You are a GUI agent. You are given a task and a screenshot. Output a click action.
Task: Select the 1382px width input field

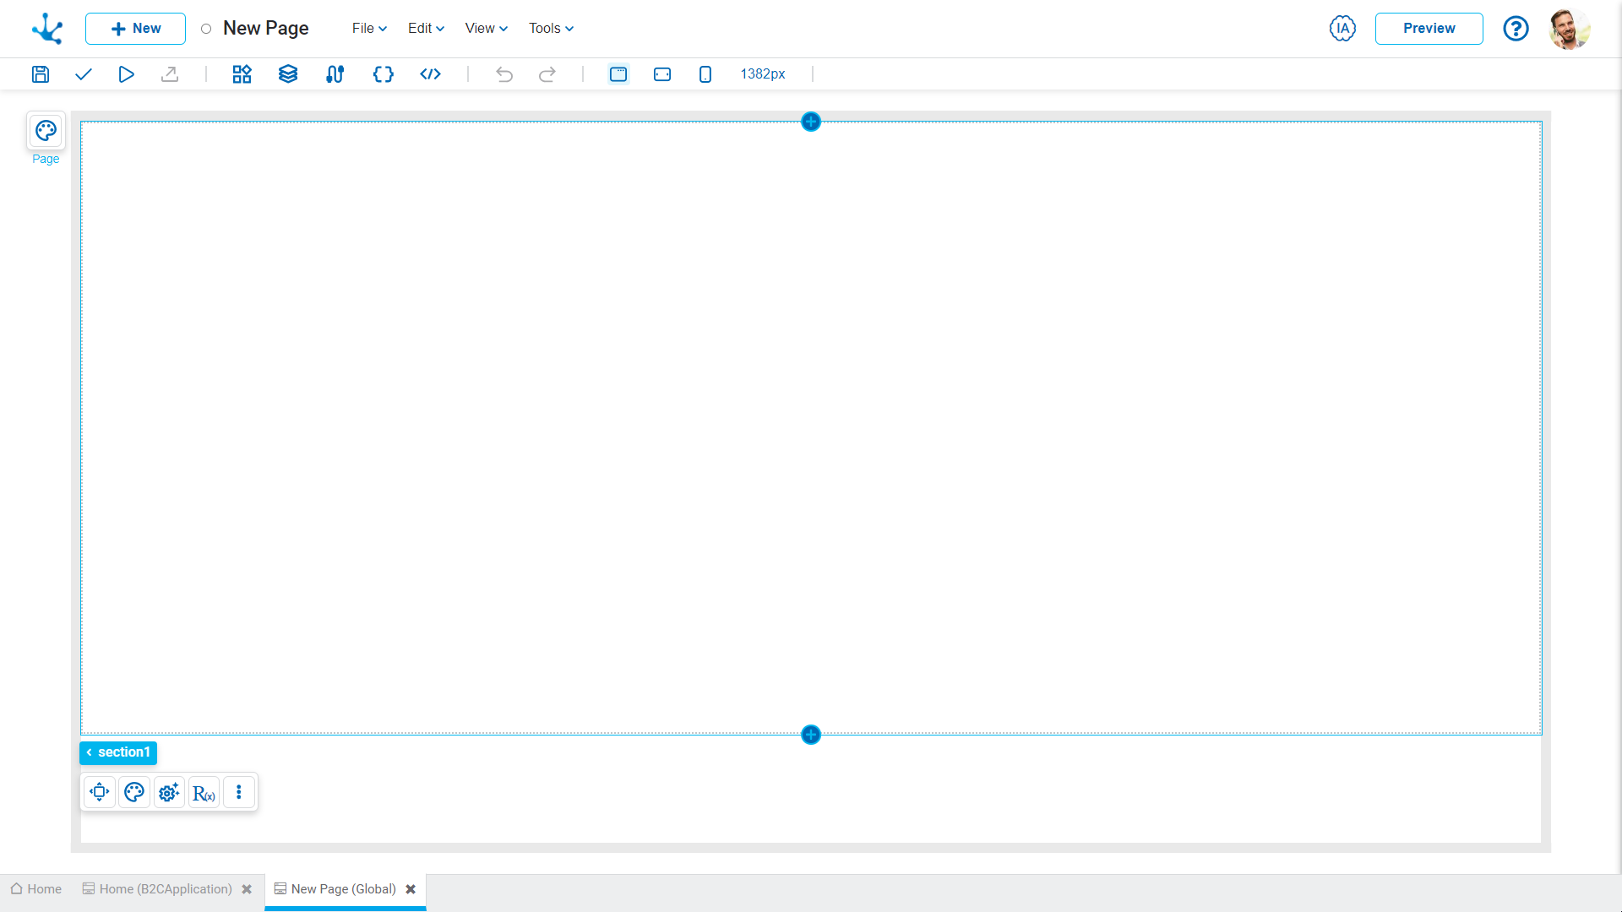(x=763, y=73)
